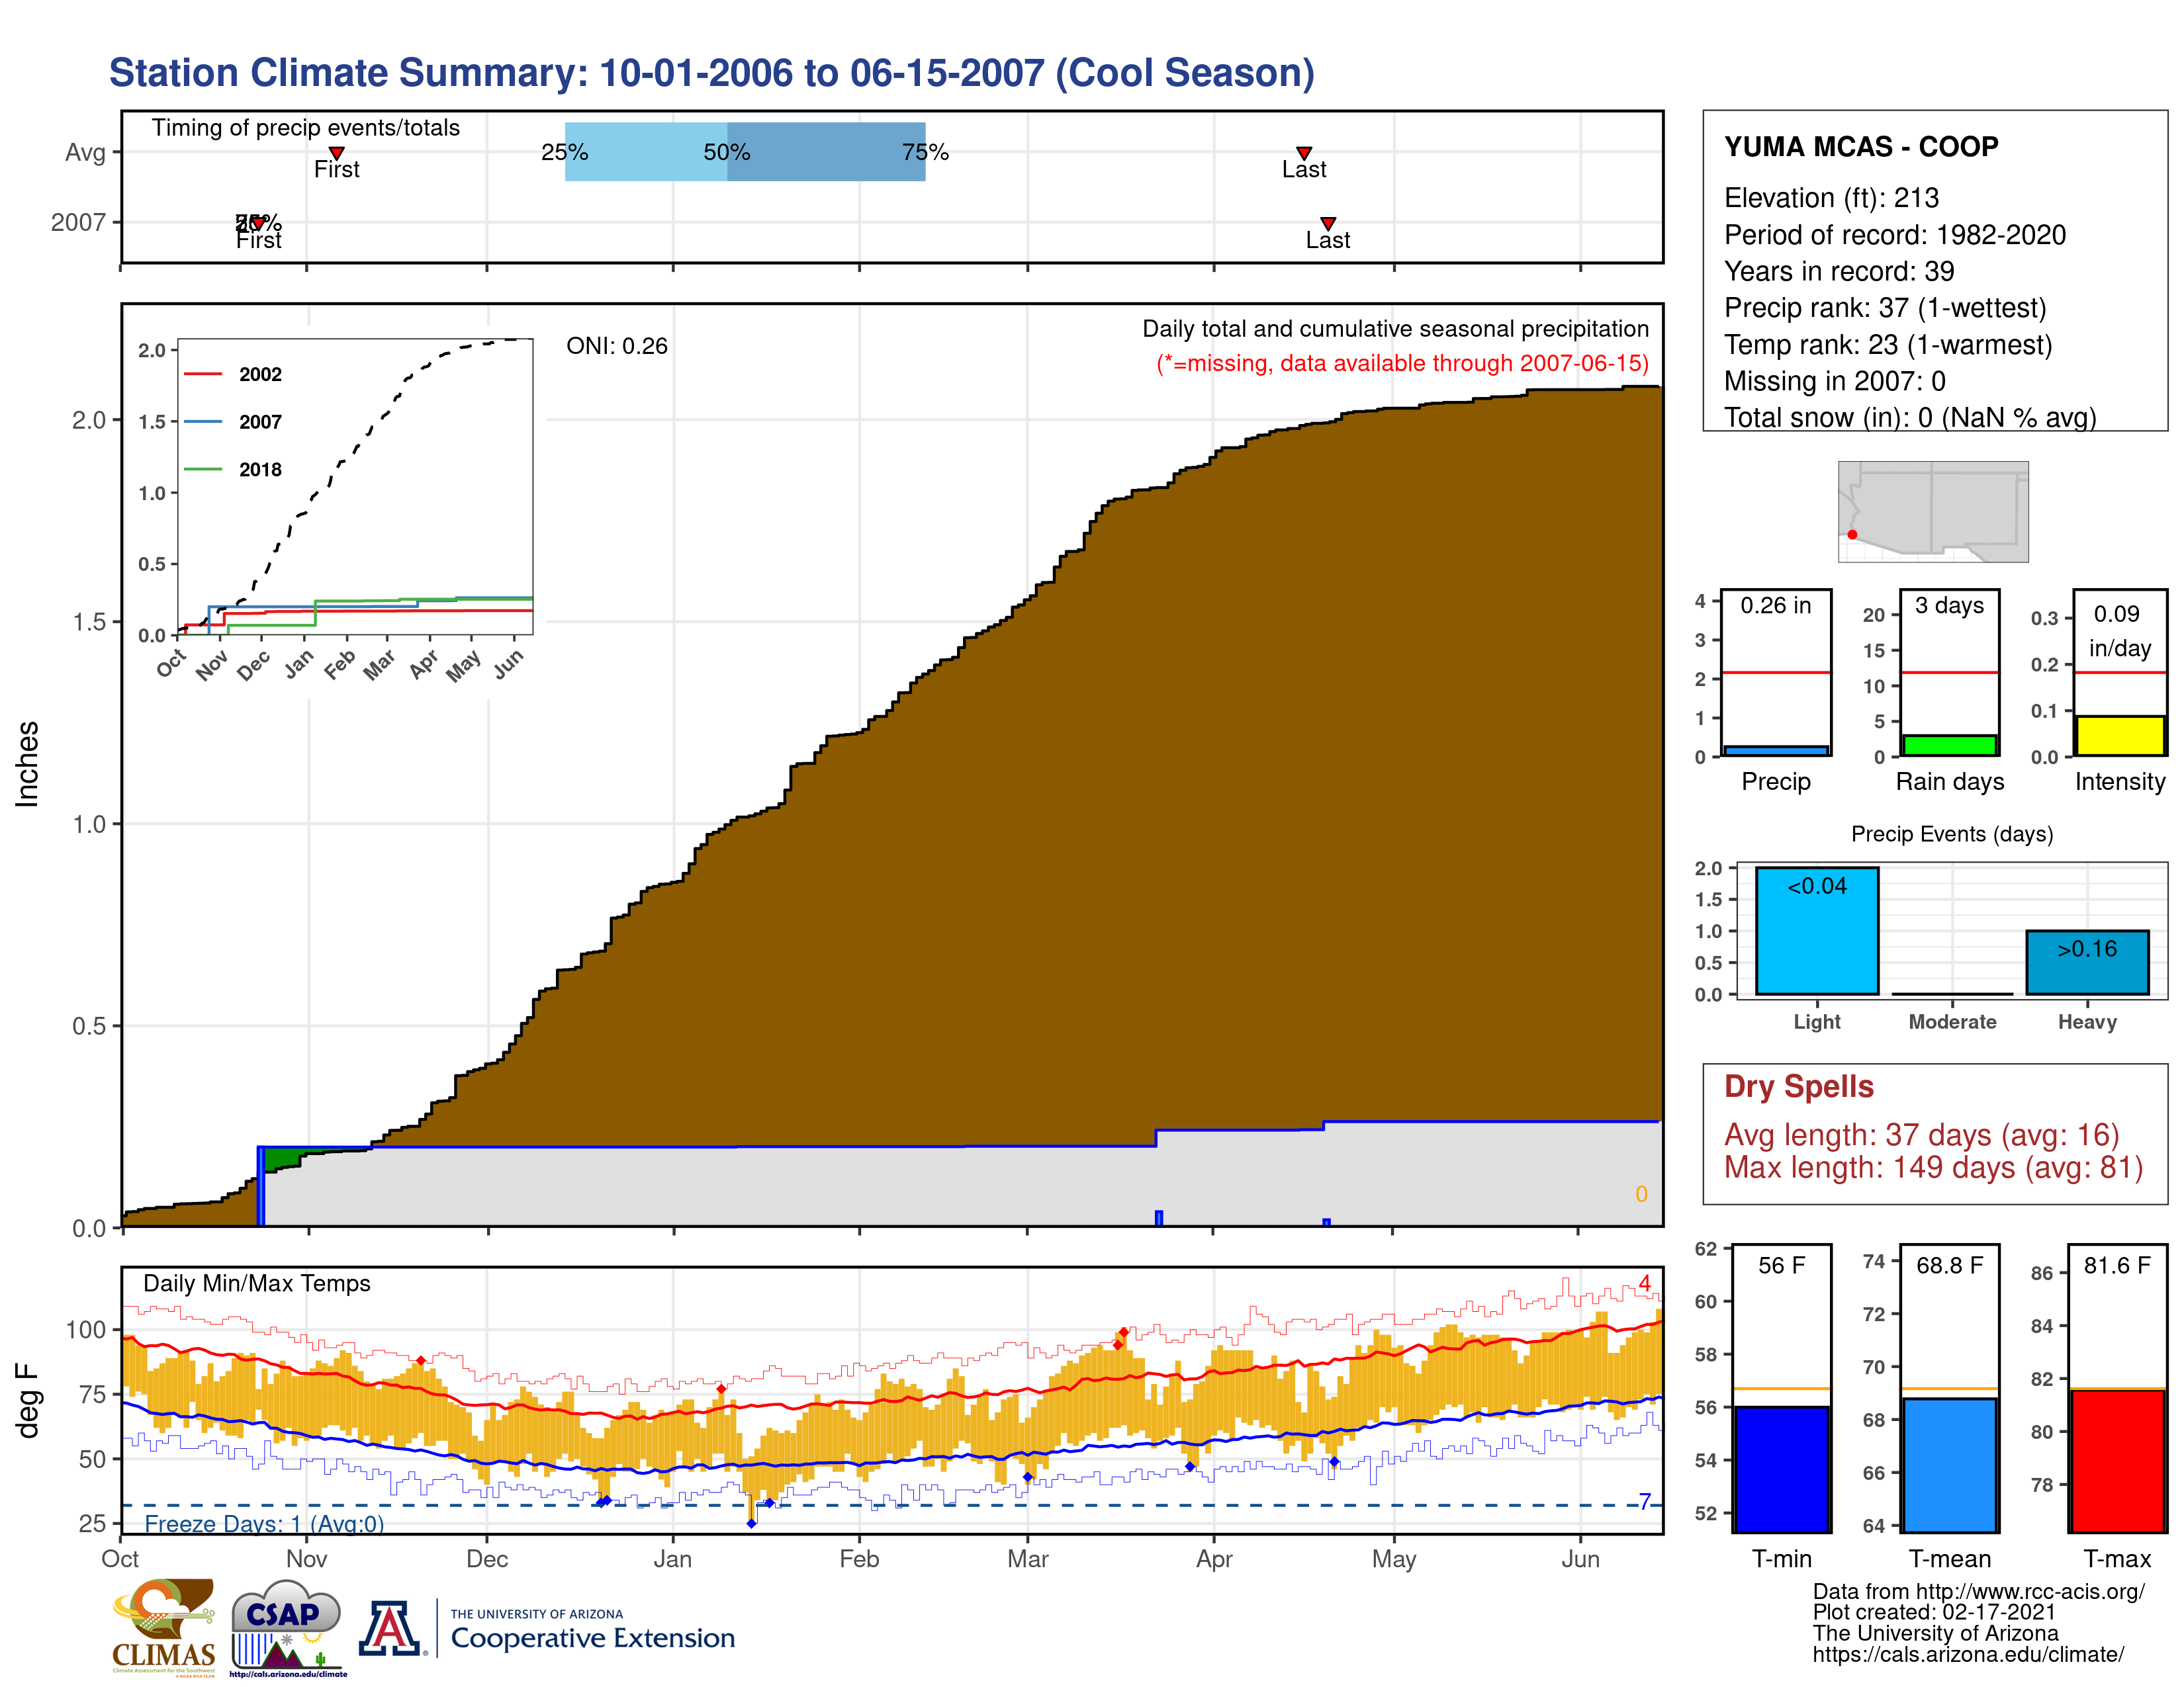Viewport: 2184px width, 1687px height.
Task: Click the 2007 Last red triangle marker
Action: tap(1328, 224)
